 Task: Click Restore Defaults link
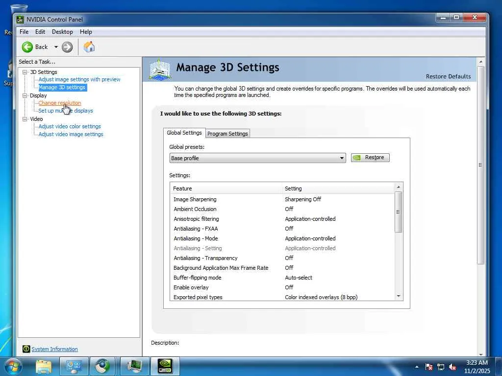pyautogui.click(x=448, y=76)
